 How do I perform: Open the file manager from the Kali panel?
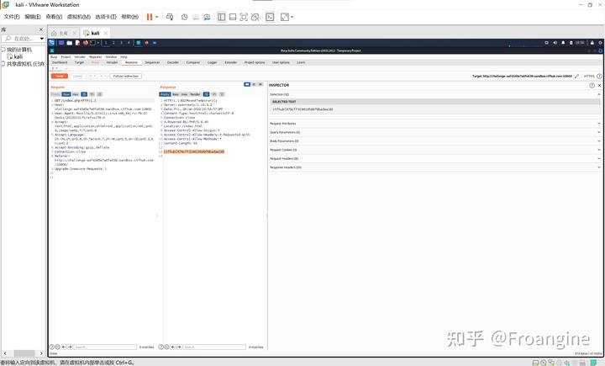click(x=70, y=43)
